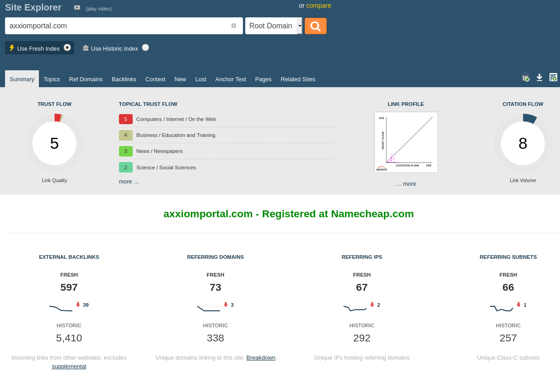Click the fresh external backlinks value 597

69,288
